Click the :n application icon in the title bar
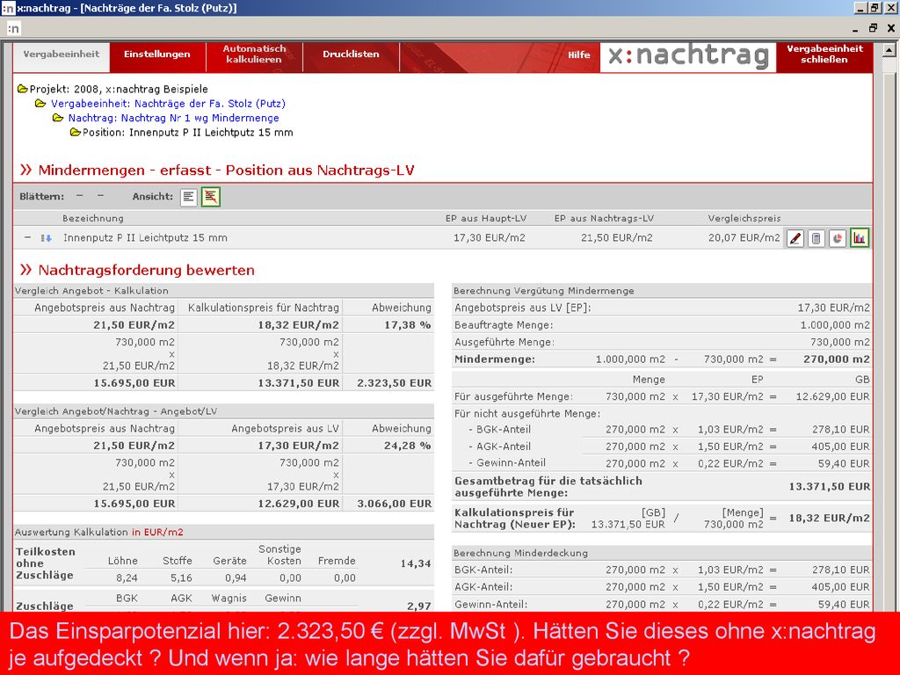 (8, 8)
